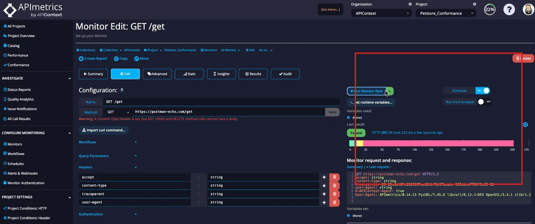The height and width of the screenshot is (224, 535).
Task: Delete the user-agent header row
Action: click(335, 202)
